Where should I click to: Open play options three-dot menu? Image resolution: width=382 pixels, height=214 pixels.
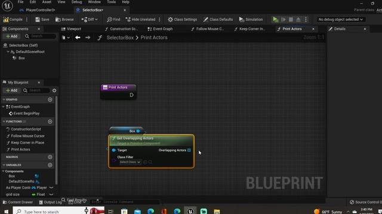pos(306,20)
